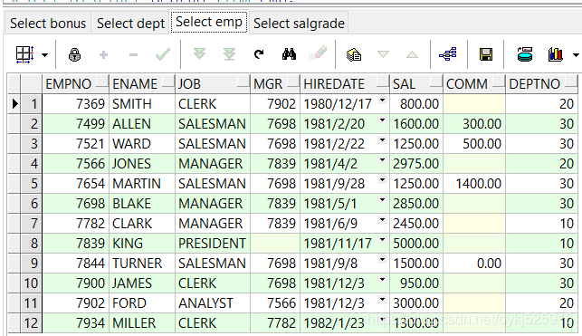
Task: Switch to the Select salgrade tab
Action: 299,24
